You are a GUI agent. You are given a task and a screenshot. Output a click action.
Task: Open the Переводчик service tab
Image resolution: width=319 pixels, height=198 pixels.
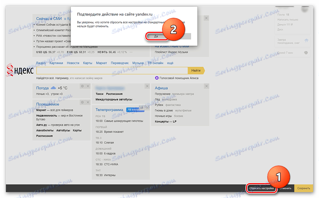120,63
